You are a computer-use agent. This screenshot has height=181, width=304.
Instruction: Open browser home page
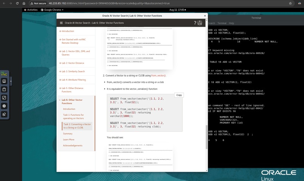(x=24, y=3)
